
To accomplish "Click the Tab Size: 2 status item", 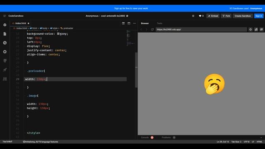I will [x=236, y=142].
